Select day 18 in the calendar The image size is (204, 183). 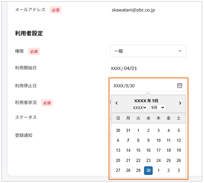pos(169,150)
